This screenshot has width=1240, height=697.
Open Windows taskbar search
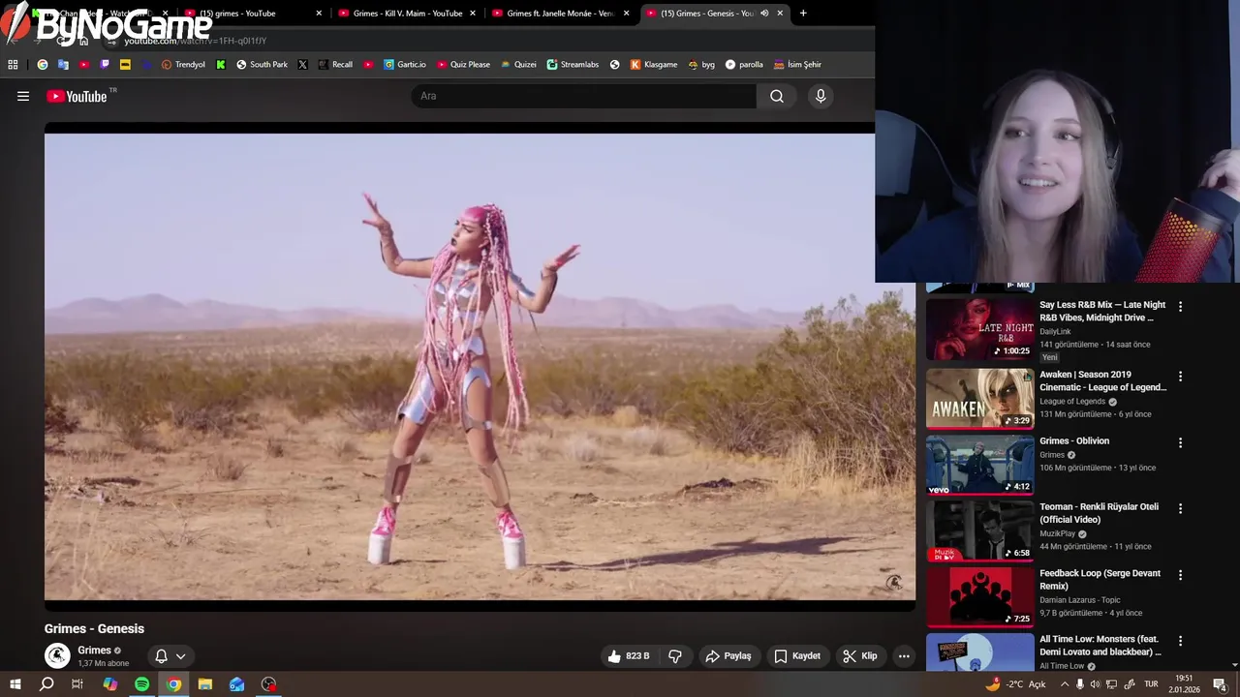[46, 684]
